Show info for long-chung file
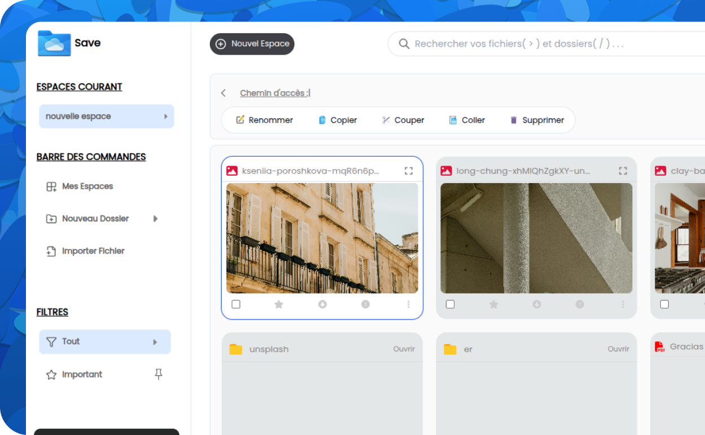The height and width of the screenshot is (435, 705). [x=580, y=304]
